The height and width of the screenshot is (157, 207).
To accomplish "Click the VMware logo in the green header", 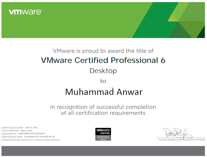I will click(26, 12).
